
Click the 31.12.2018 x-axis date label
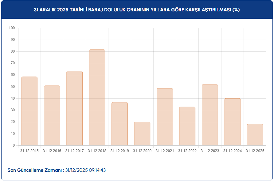pyautogui.click(x=97, y=151)
